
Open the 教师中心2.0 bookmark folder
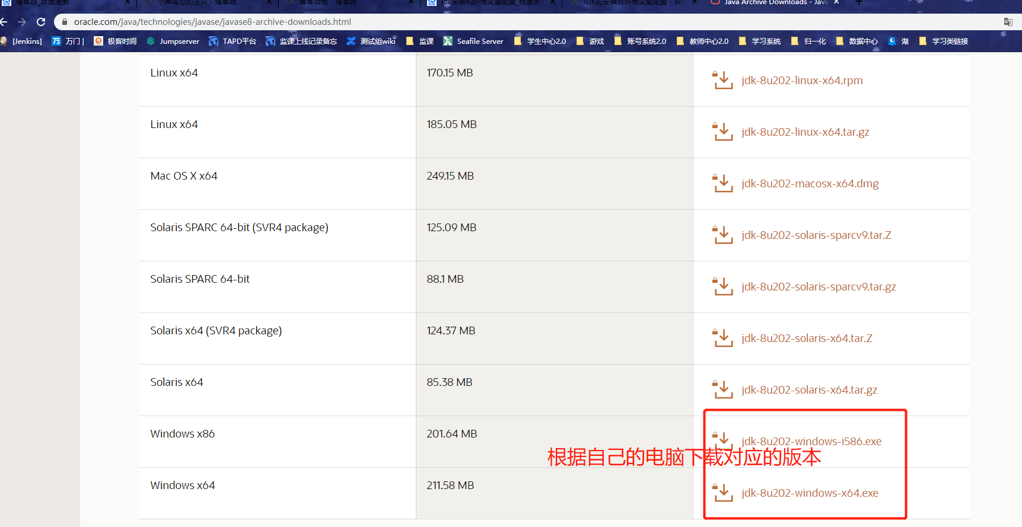[703, 41]
